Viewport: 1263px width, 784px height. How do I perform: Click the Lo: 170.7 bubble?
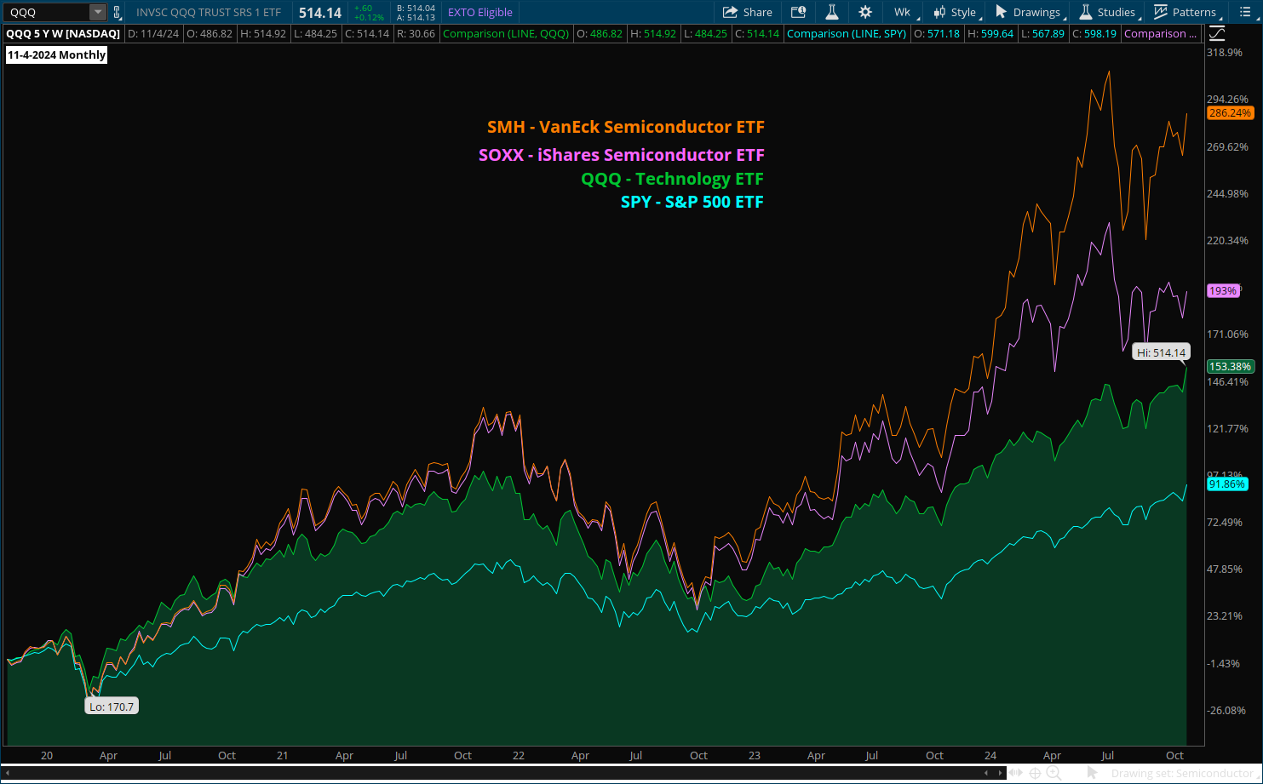coord(112,707)
